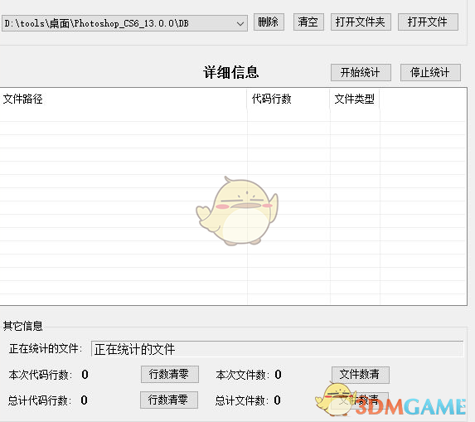Sort by 代码行数 column header
Screen dimensions: 475x422
pyautogui.click(x=288, y=99)
